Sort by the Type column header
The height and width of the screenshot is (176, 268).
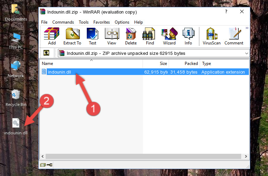(x=224, y=64)
